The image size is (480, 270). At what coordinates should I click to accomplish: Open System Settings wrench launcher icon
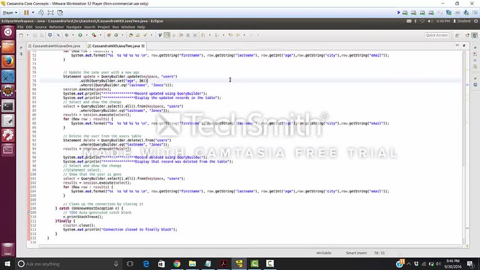(x=8, y=135)
